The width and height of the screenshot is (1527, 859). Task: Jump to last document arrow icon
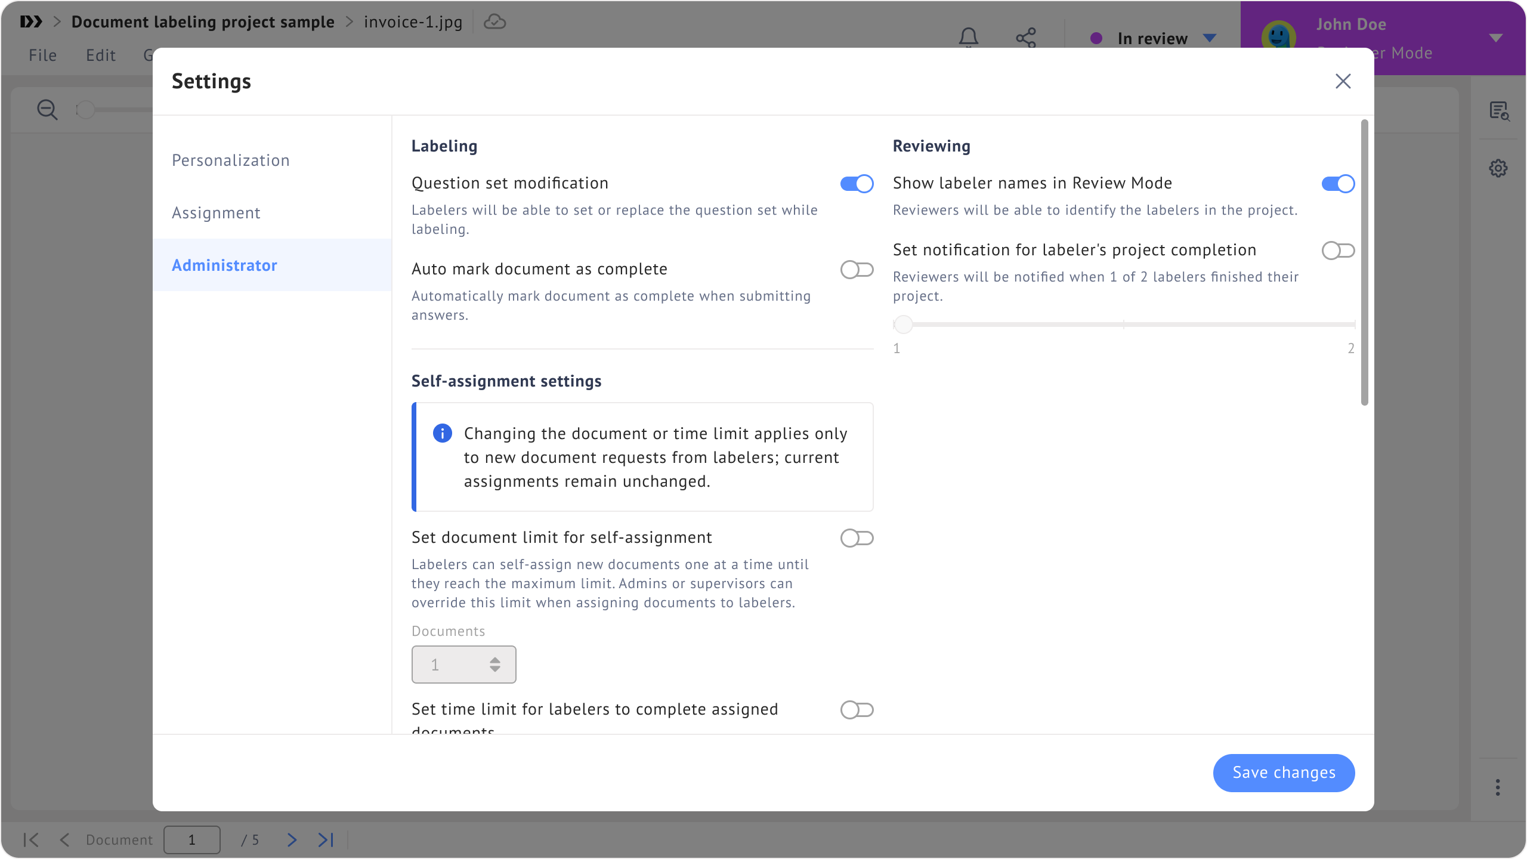tap(326, 840)
